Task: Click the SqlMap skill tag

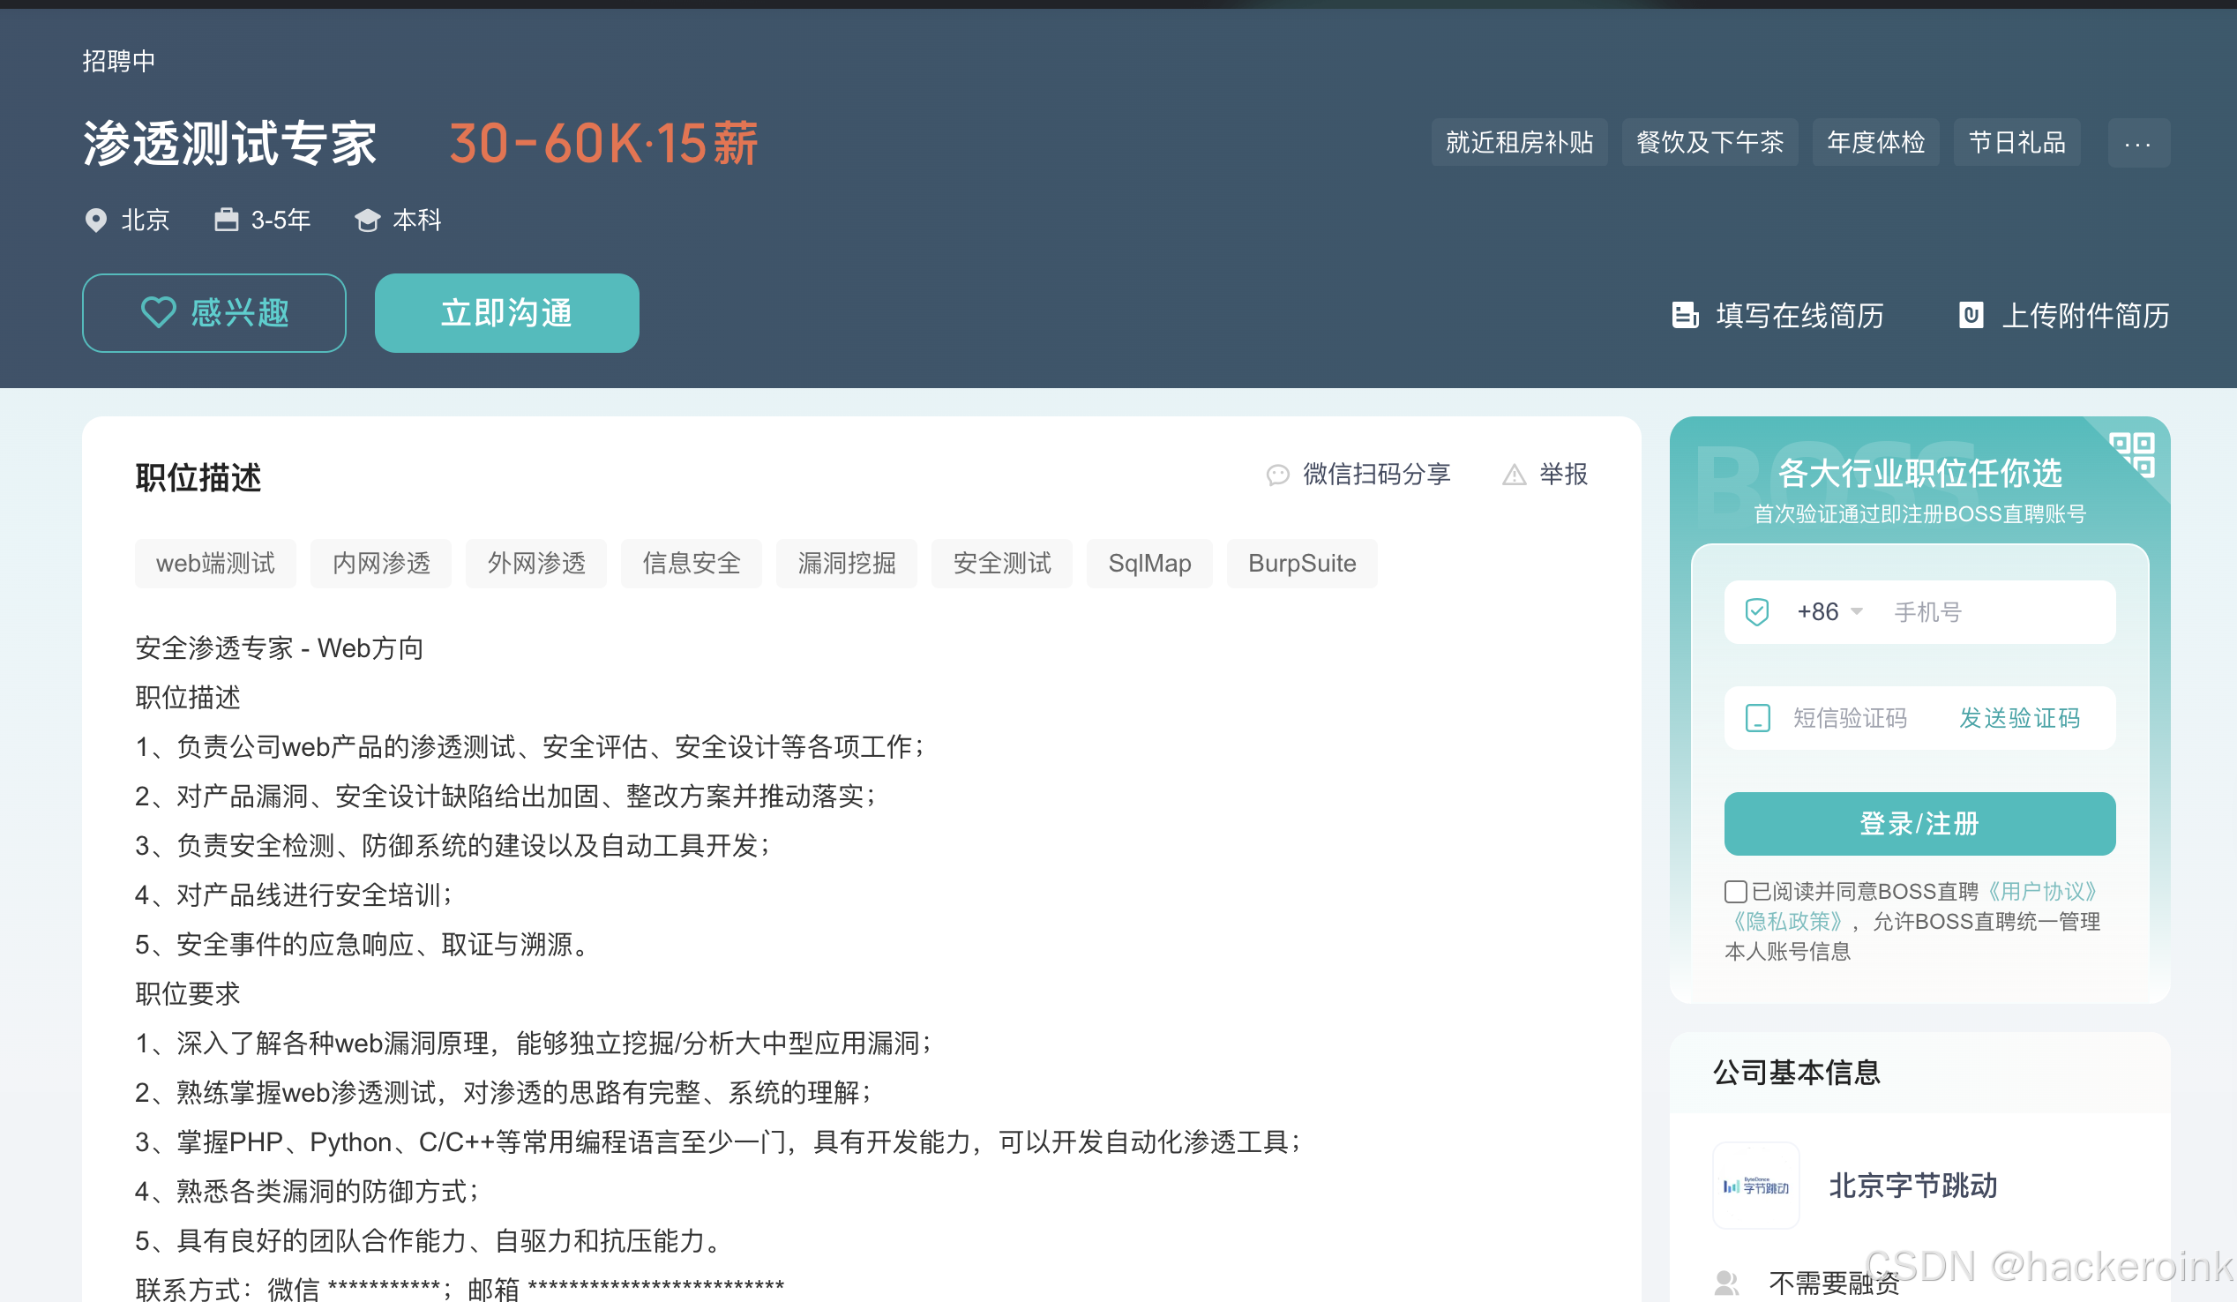Action: coord(1149,563)
